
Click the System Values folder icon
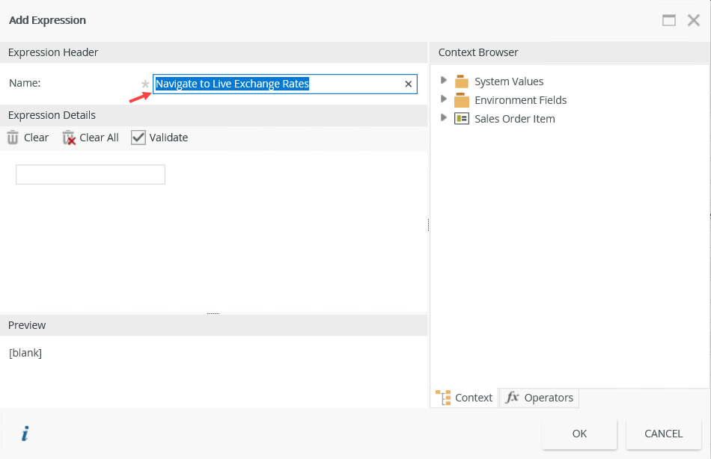[462, 81]
